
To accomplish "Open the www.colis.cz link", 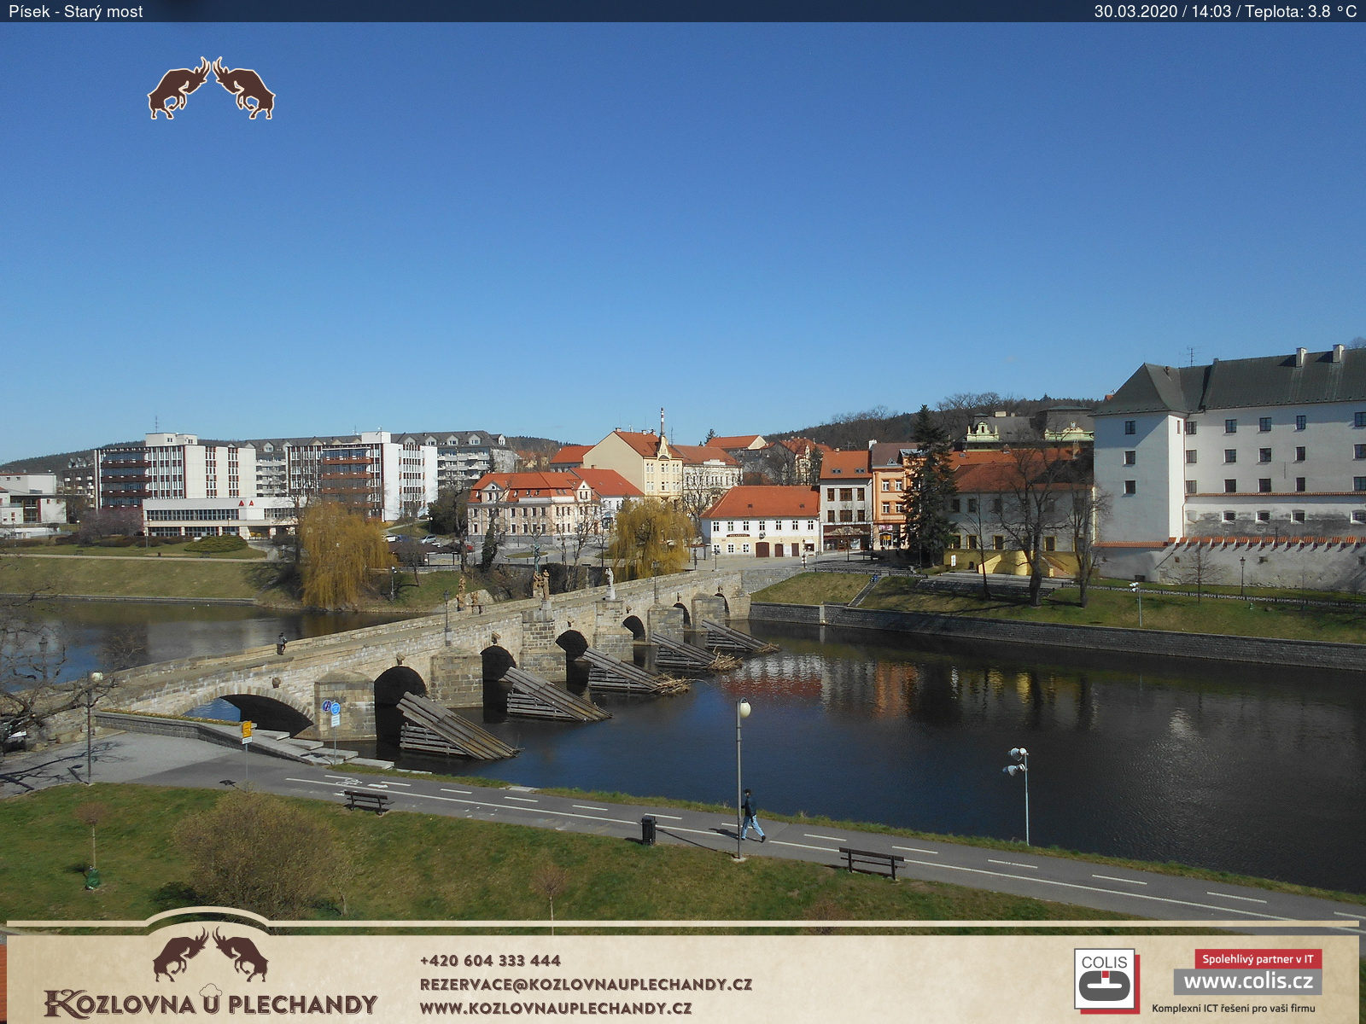I will 1247,981.
